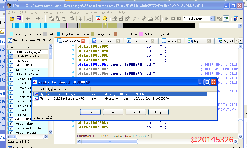Open the Search menu

(x=47, y=12)
